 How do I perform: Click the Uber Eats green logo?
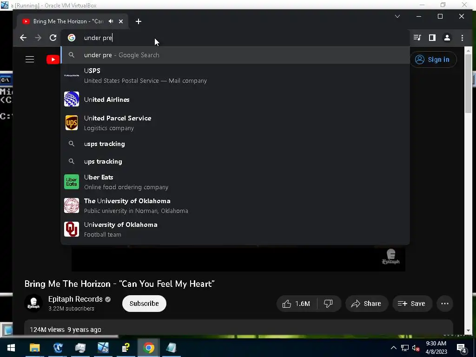(x=72, y=182)
